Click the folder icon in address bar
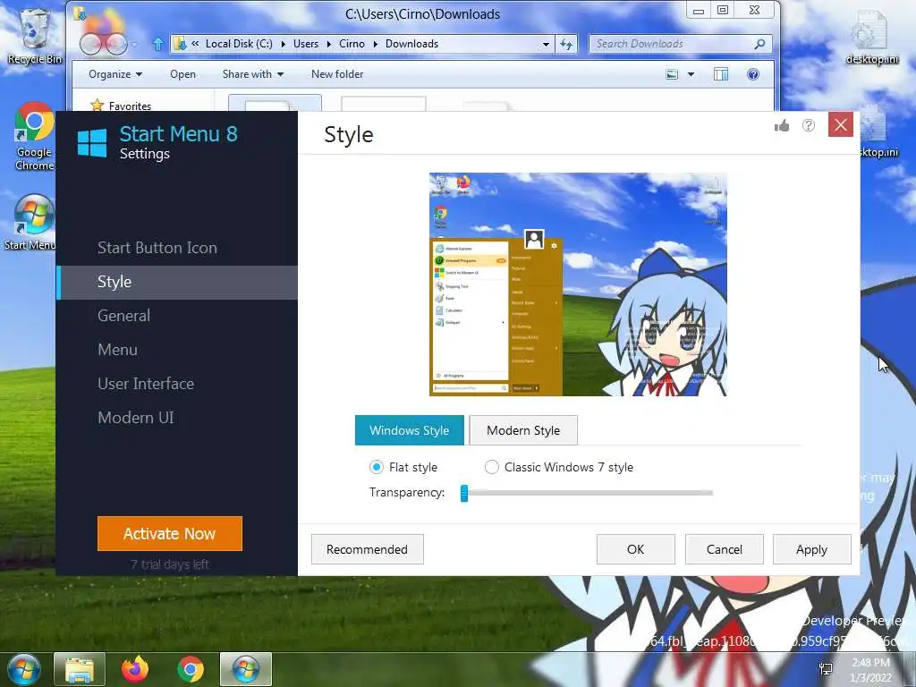 coord(181,44)
